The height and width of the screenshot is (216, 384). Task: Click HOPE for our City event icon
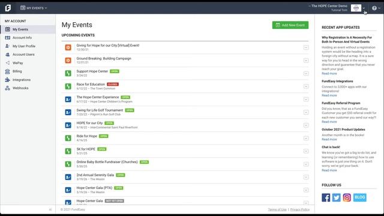click(x=68, y=125)
